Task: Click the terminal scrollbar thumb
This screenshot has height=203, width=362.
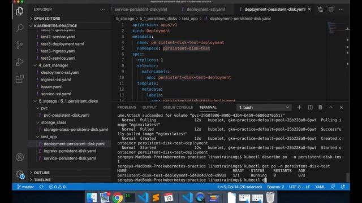Action: pyautogui.click(x=348, y=177)
